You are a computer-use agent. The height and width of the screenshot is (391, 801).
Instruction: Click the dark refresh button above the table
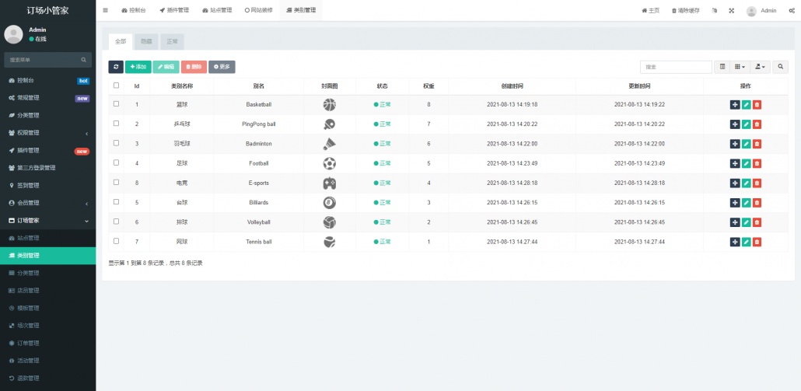[115, 68]
